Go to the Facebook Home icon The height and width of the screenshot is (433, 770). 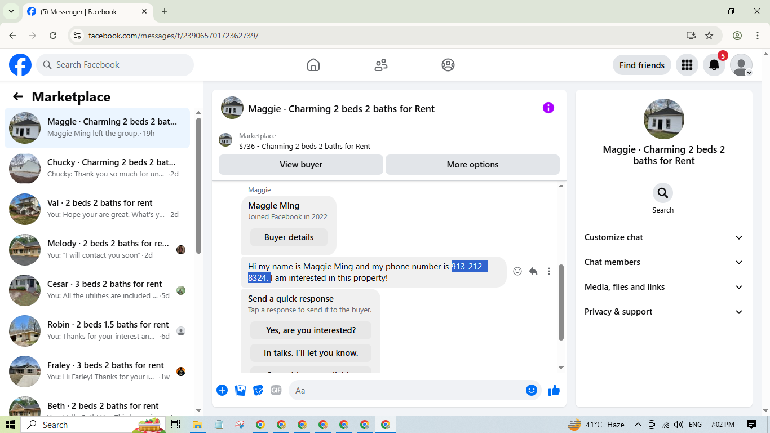(x=313, y=65)
